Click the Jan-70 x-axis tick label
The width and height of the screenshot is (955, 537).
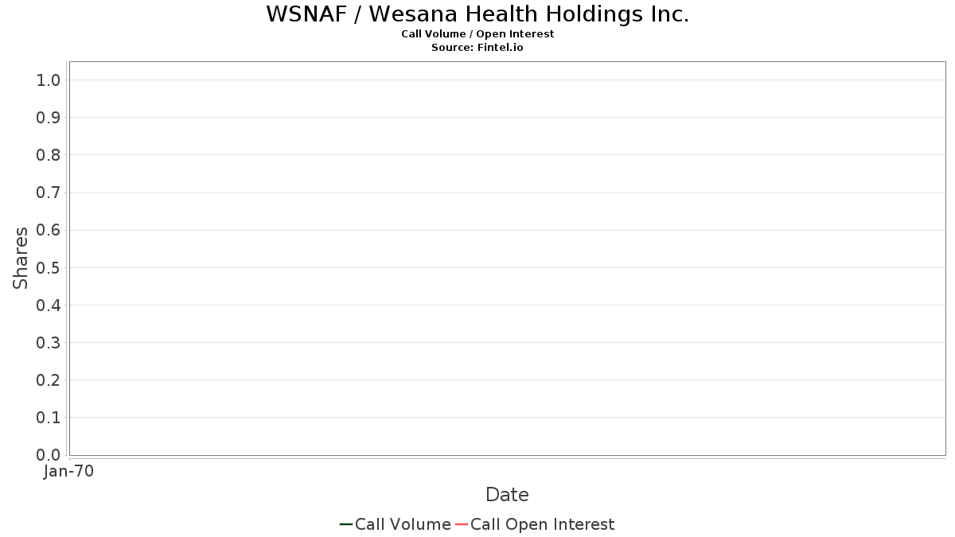(69, 472)
